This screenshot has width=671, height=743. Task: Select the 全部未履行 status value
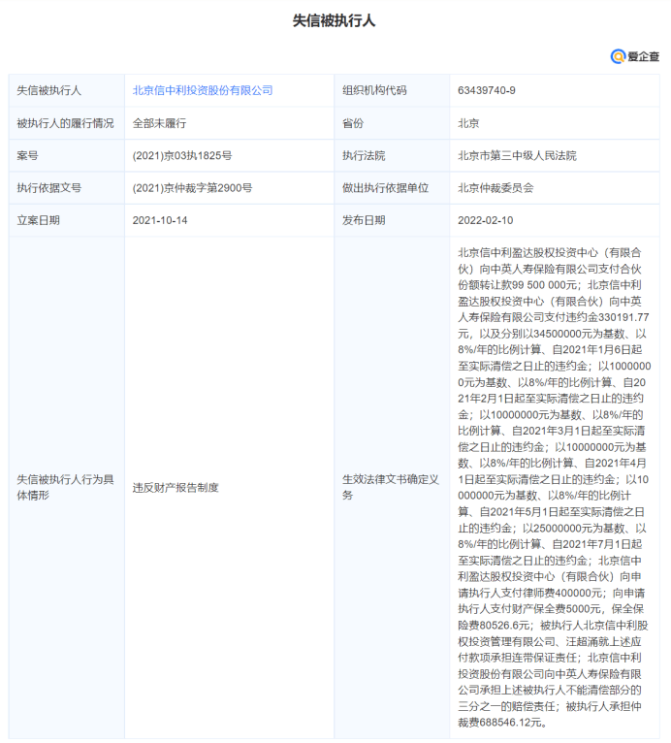pyautogui.click(x=159, y=123)
